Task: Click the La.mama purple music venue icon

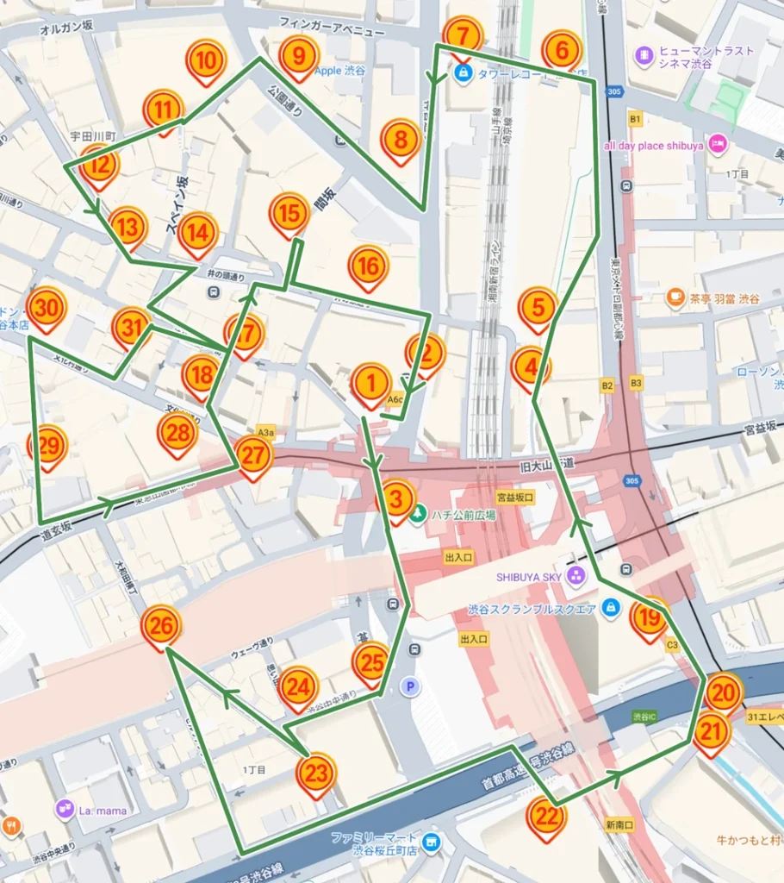Action: (65, 809)
